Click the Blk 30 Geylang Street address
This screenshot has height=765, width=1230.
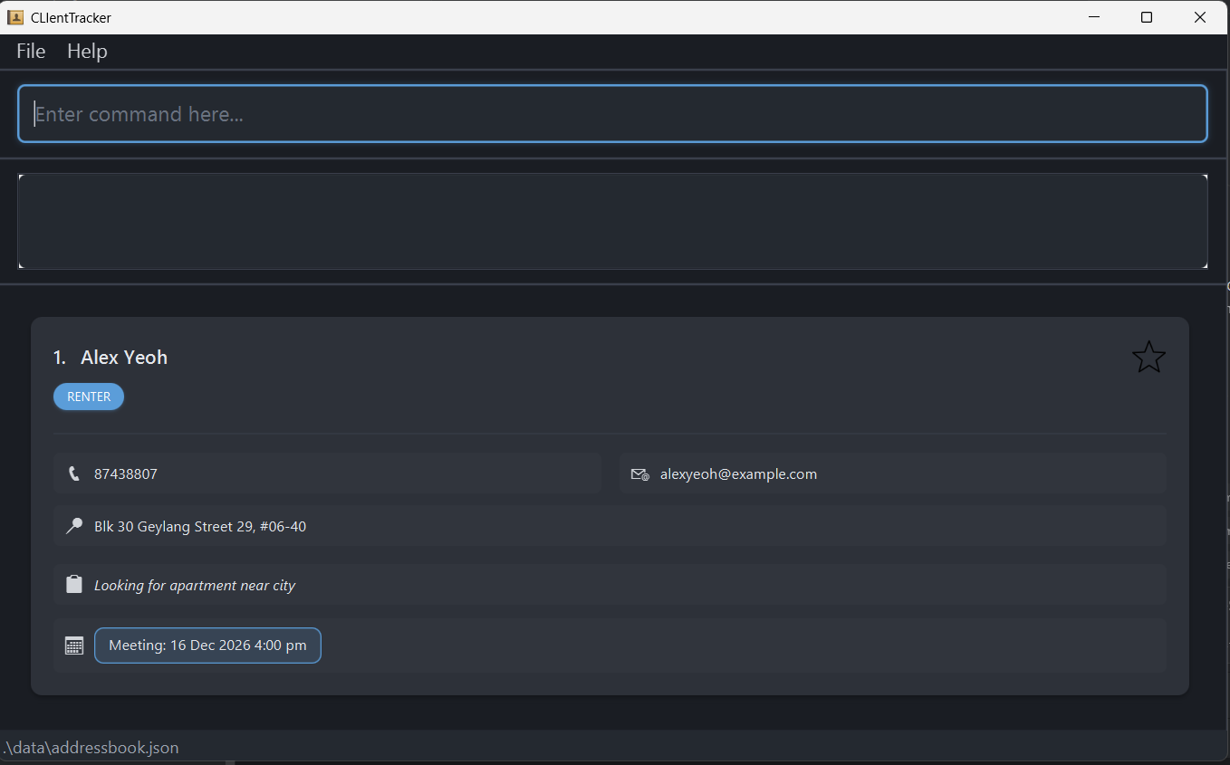[200, 527]
